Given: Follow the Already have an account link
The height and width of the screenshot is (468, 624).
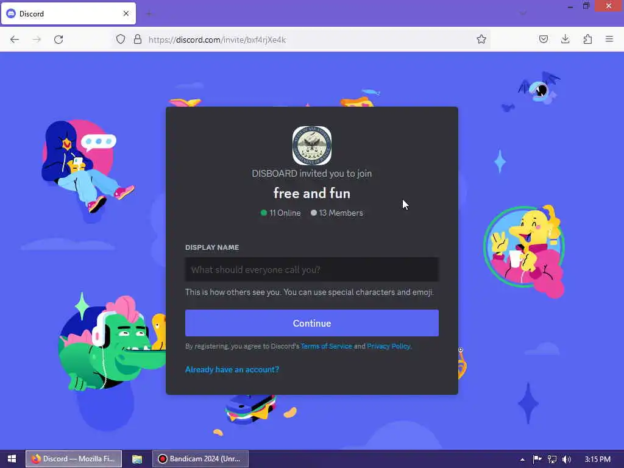Looking at the screenshot, I should (232, 369).
